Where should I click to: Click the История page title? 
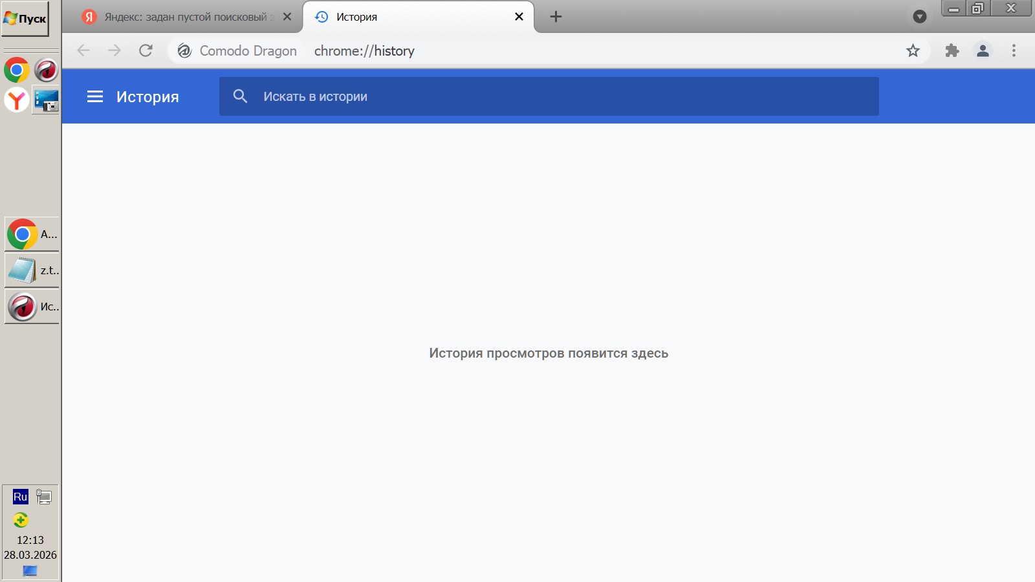pos(147,97)
